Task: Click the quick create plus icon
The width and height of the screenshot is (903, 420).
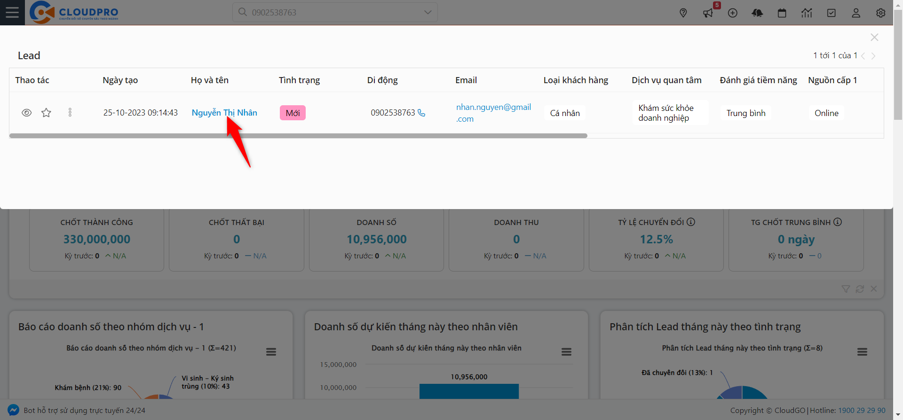Action: pos(733,13)
